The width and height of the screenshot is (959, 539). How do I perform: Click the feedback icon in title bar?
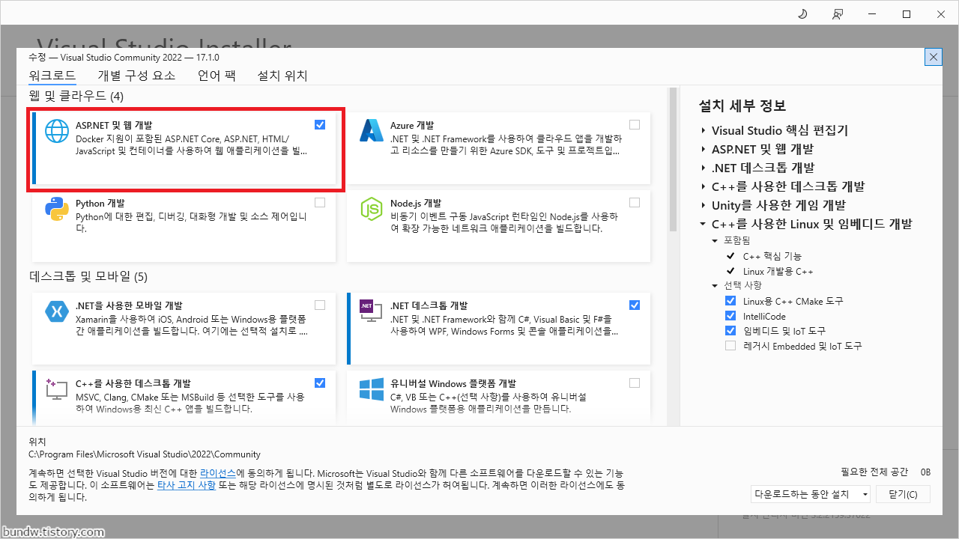837,14
